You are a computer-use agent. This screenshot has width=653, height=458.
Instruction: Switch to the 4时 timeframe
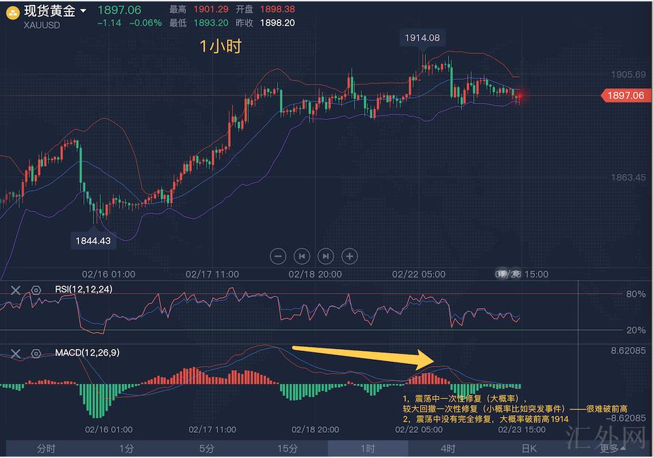pos(448,448)
